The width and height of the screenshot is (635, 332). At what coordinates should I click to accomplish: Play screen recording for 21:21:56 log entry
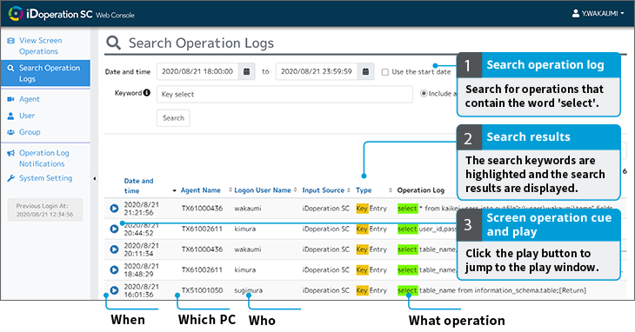pos(114,209)
